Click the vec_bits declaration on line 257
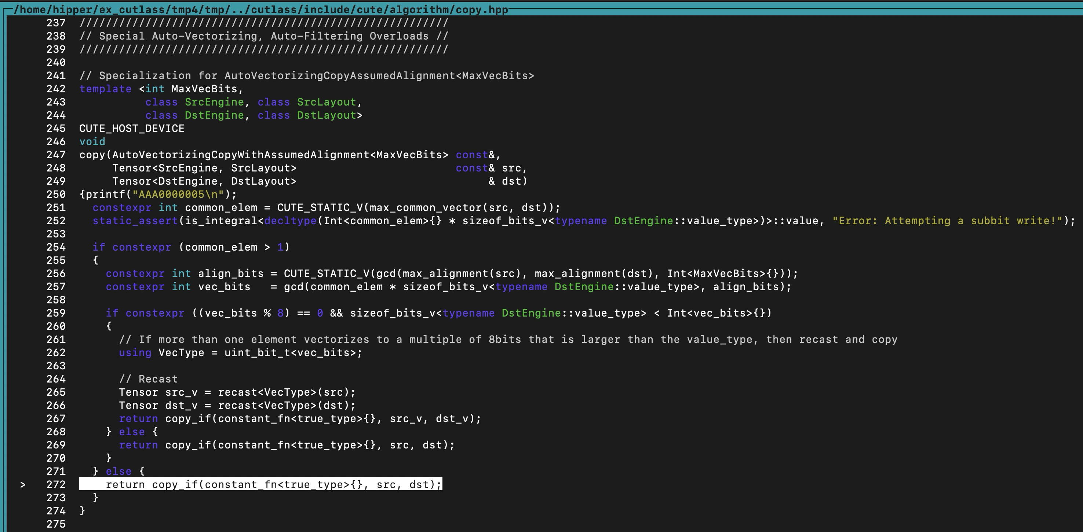This screenshot has height=532, width=1083. pos(224,287)
